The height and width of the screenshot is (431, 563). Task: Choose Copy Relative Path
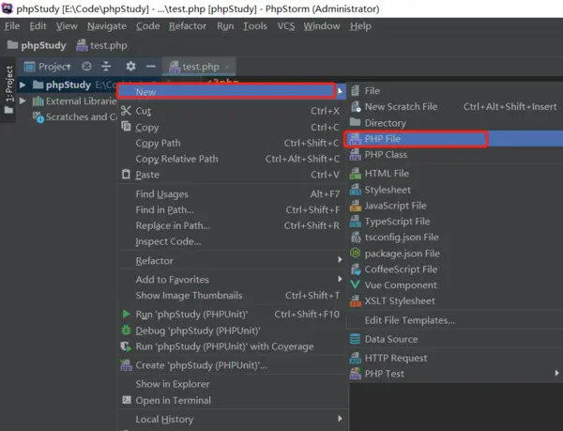(x=231, y=159)
